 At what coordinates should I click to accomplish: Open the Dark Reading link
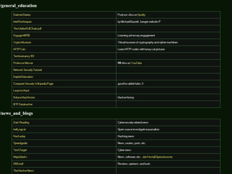(x=21, y=122)
